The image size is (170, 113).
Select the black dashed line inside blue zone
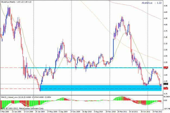point(101,89)
